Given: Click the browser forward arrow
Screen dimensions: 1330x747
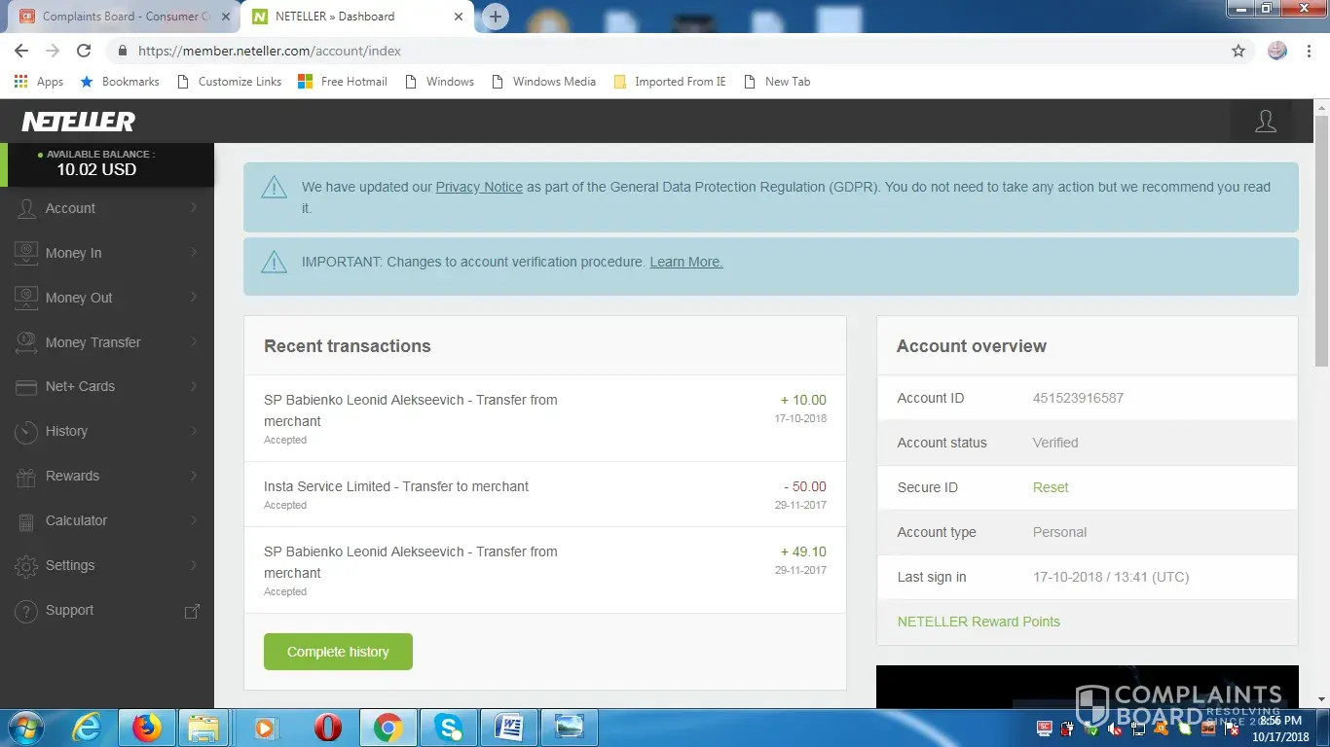Looking at the screenshot, I should coord(53,51).
